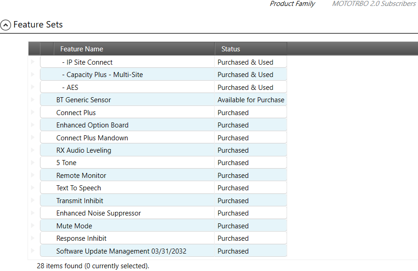Click Capacity Plus 'Purchased & Used' status

tap(251, 75)
